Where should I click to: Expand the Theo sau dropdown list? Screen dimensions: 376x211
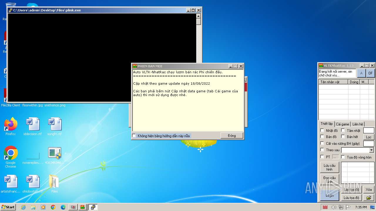371,150
